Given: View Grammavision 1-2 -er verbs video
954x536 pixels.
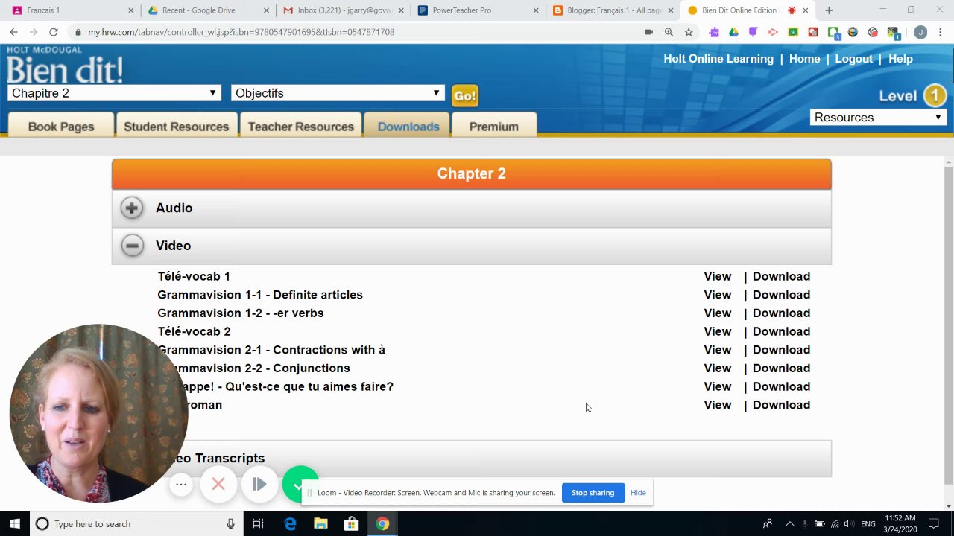Looking at the screenshot, I should pyautogui.click(x=718, y=313).
